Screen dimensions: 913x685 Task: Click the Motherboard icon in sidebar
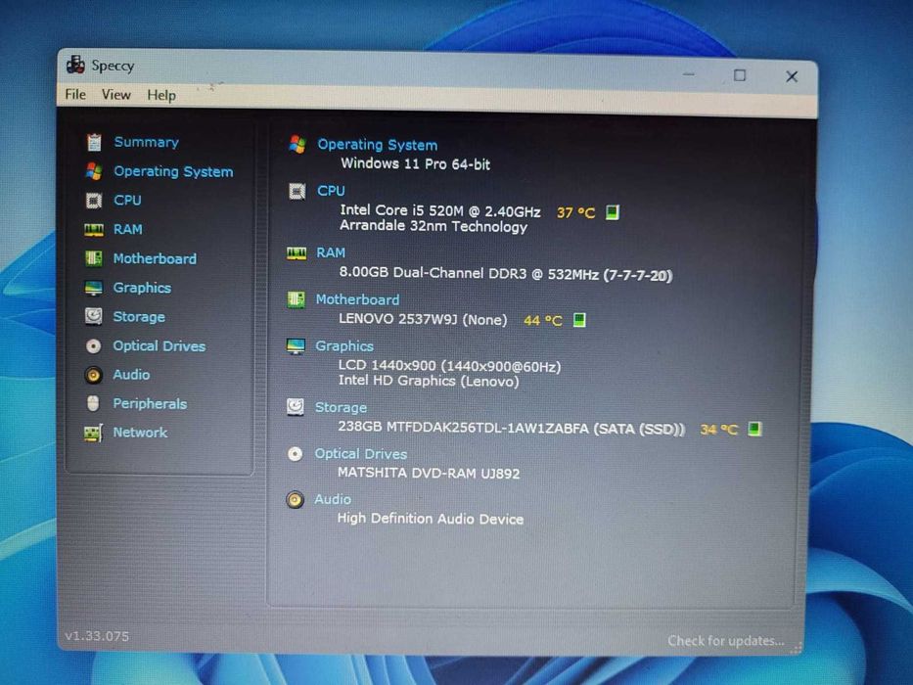pos(94,258)
